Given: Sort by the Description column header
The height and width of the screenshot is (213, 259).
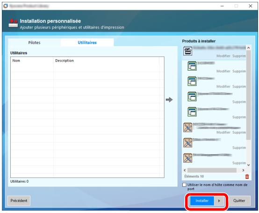Looking at the screenshot, I should [x=107, y=61].
